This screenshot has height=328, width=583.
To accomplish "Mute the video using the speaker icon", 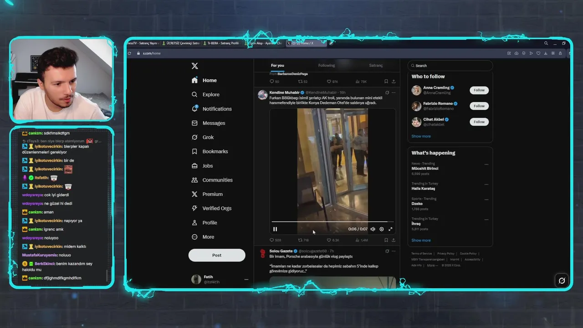I will click(x=373, y=229).
